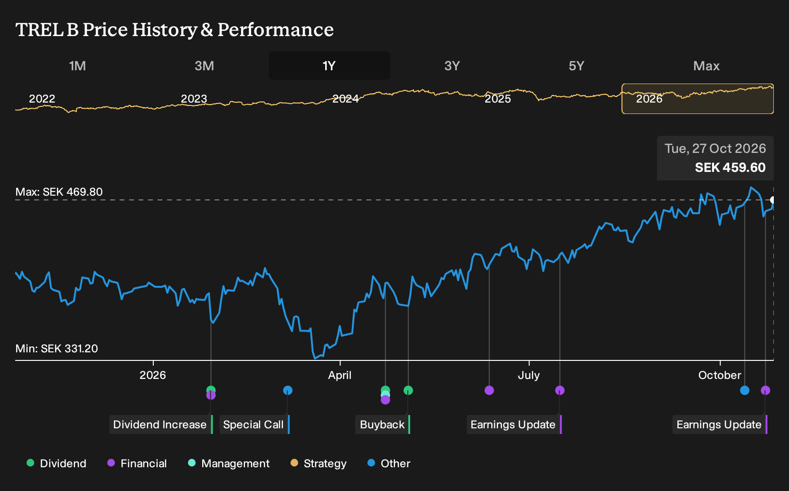Click the purple dot above July Earnings Update
Viewport: 789px width, 491px height.
(560, 390)
